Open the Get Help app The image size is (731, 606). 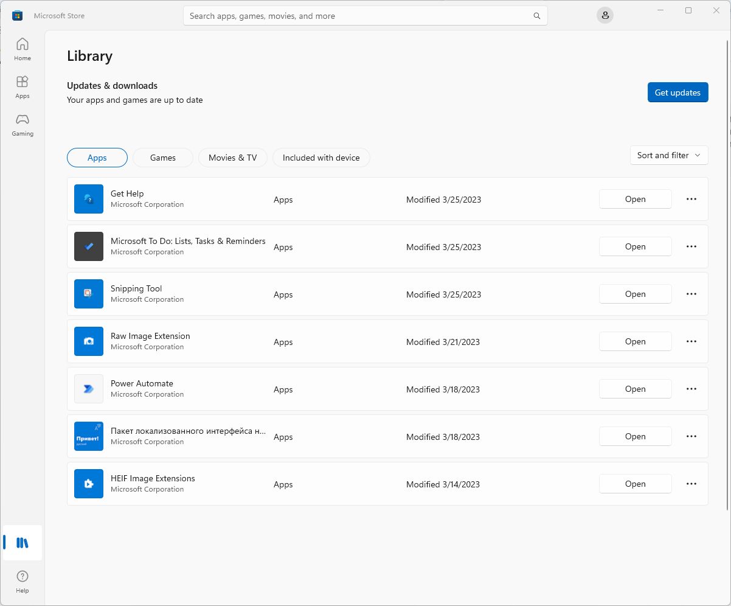tap(636, 199)
